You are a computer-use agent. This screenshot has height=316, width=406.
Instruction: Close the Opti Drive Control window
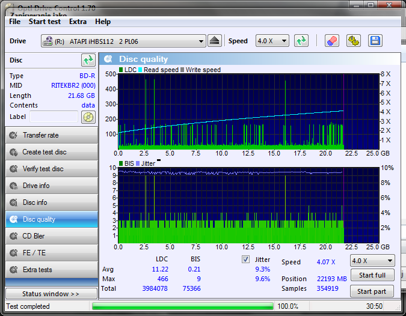click(389, 5)
